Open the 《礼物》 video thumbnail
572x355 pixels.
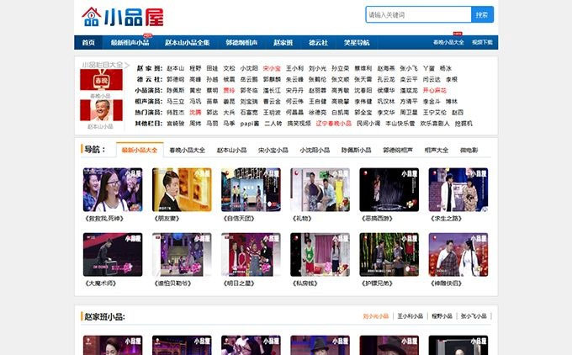320,190
